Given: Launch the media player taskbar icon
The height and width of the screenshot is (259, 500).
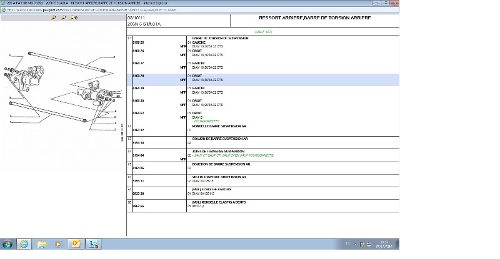Looking at the screenshot, I should click(x=58, y=245).
